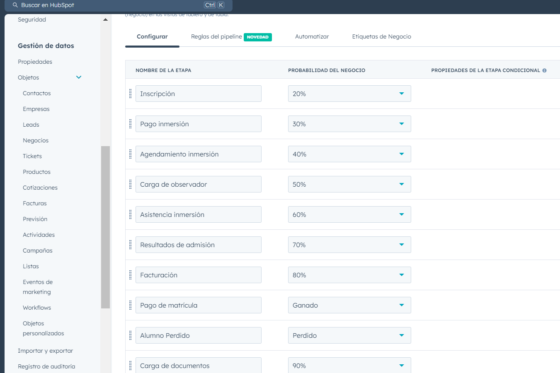This screenshot has height=373, width=560.
Task: Open Facturas in the sidebar
Action: [35, 203]
